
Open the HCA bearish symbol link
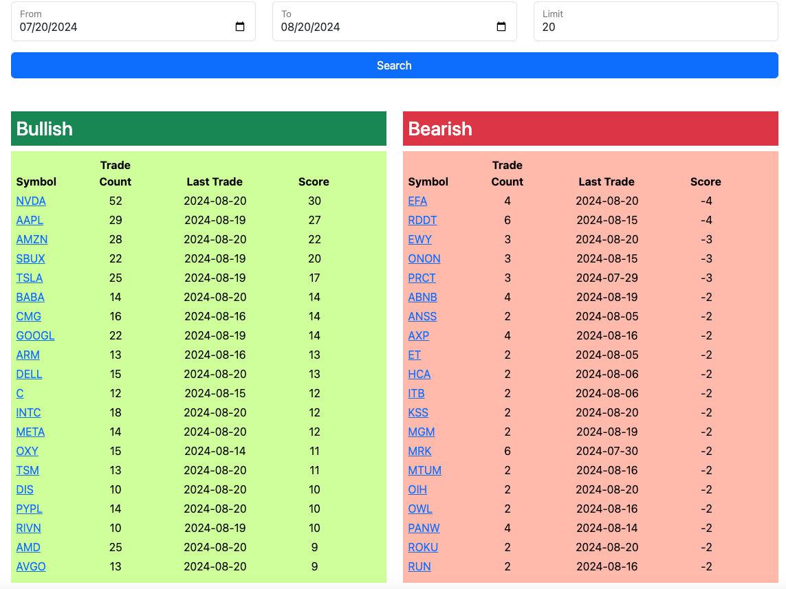(x=419, y=374)
